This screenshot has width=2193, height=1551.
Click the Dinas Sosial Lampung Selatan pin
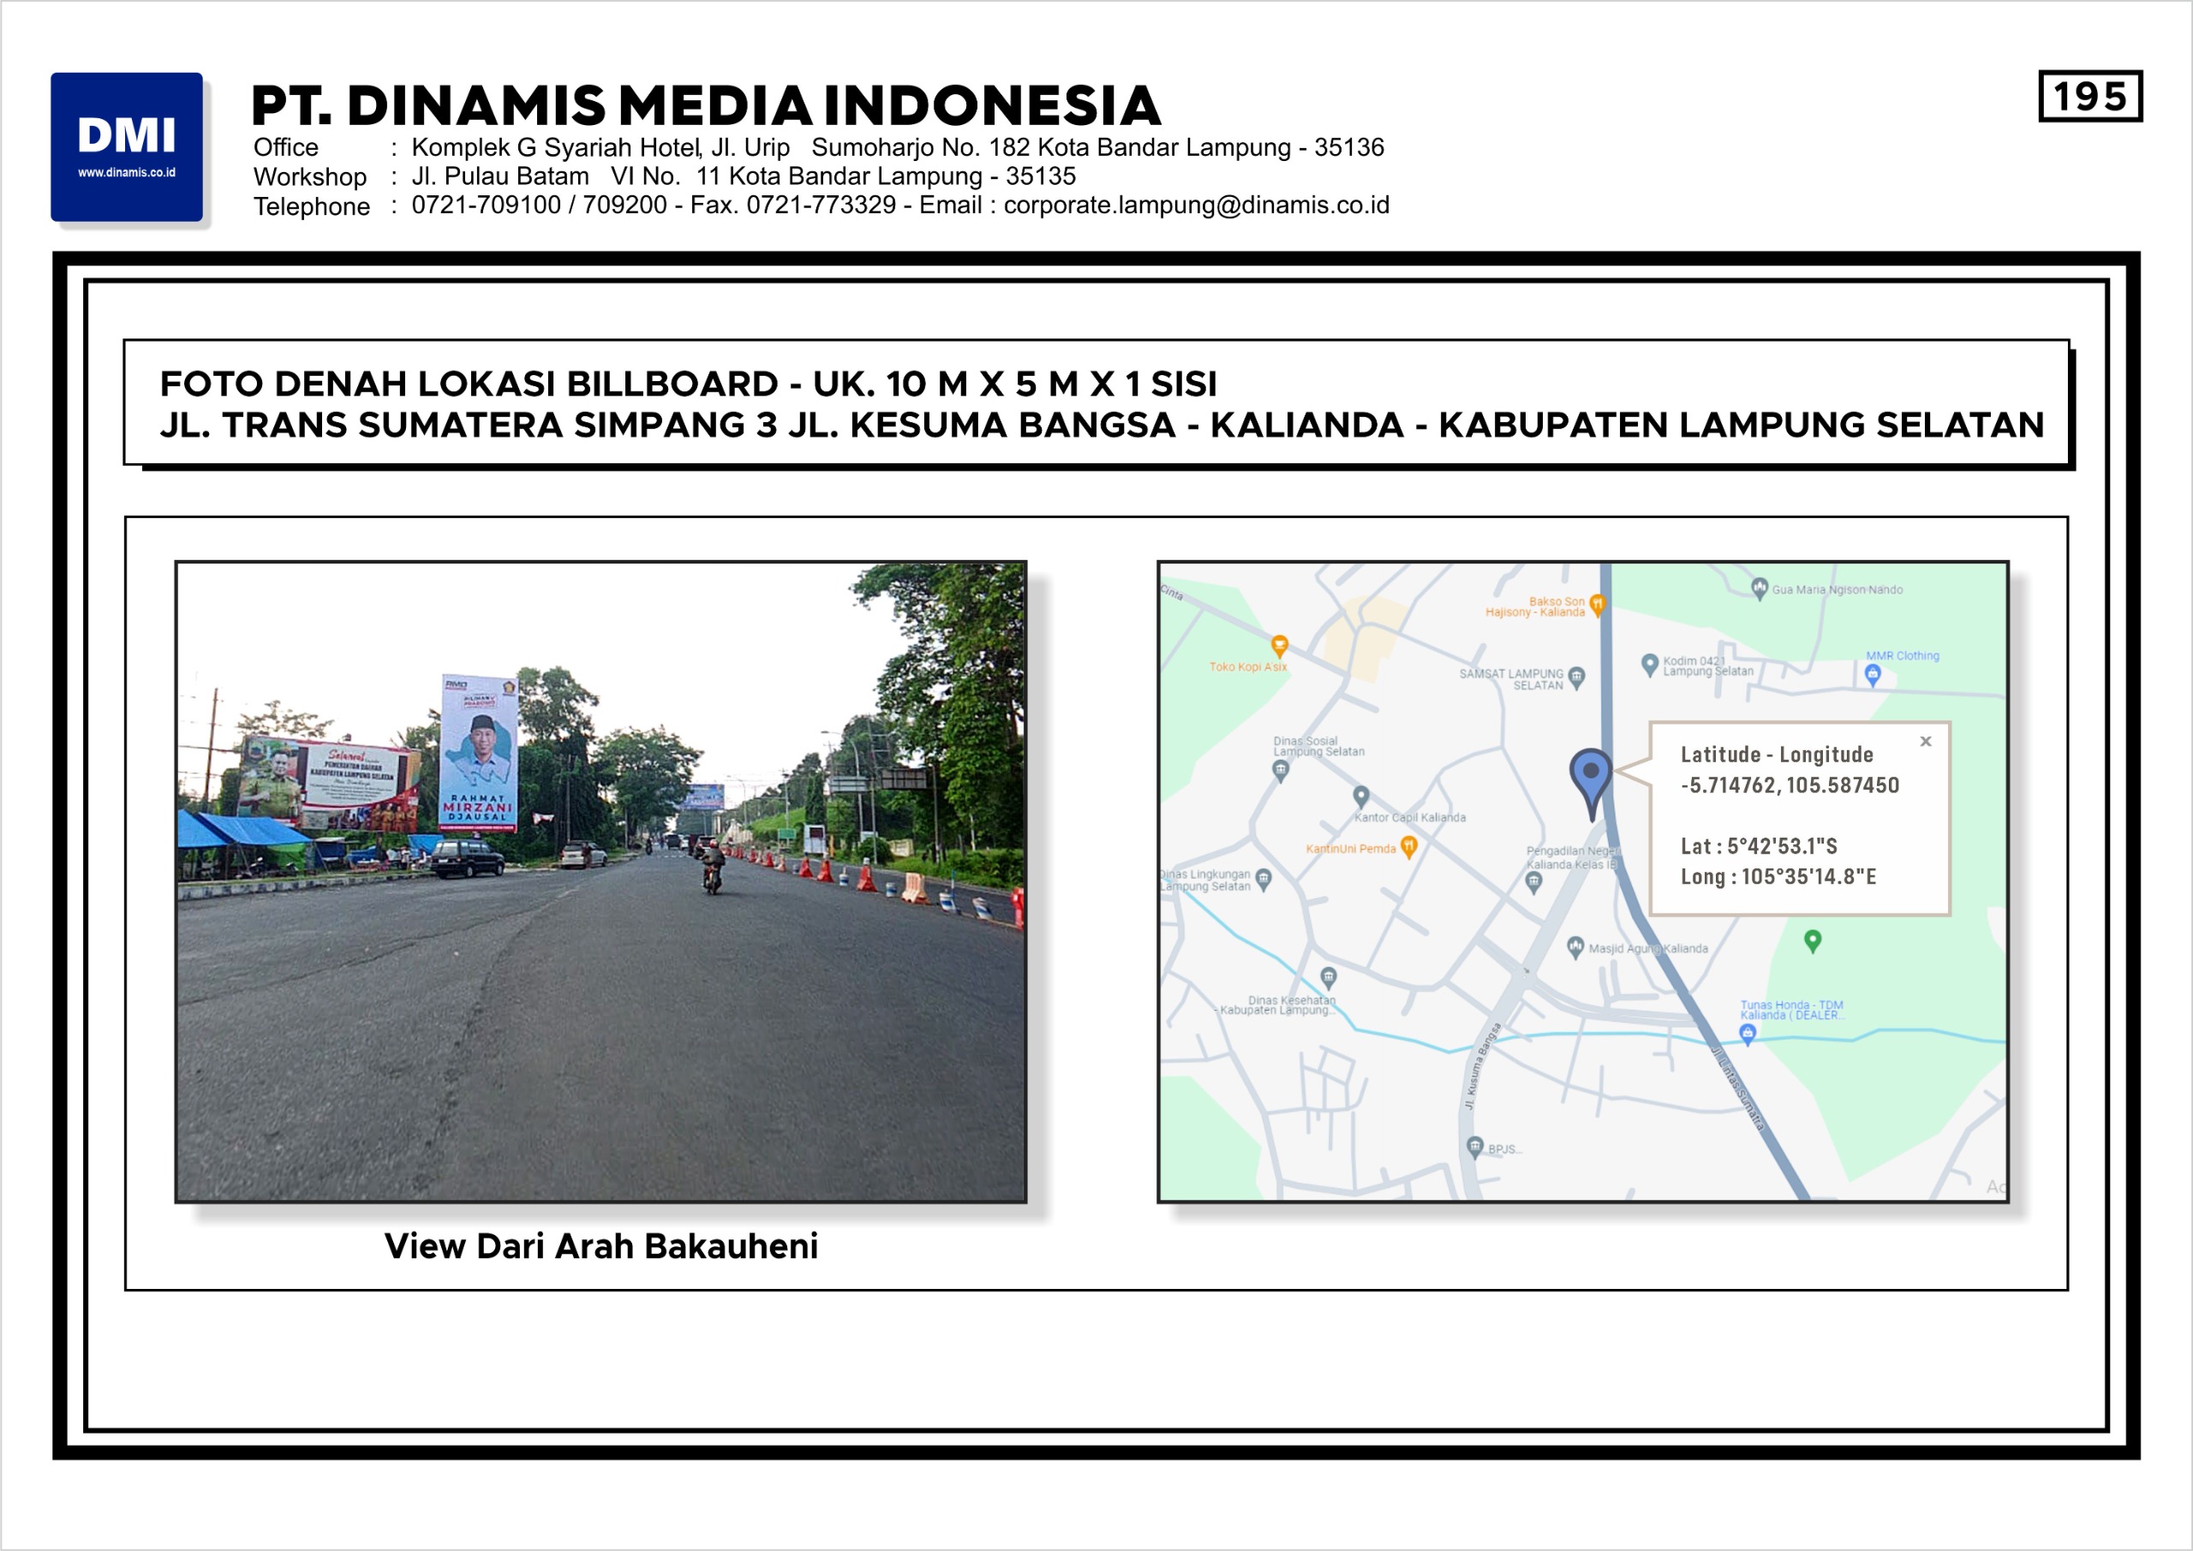click(x=1281, y=772)
